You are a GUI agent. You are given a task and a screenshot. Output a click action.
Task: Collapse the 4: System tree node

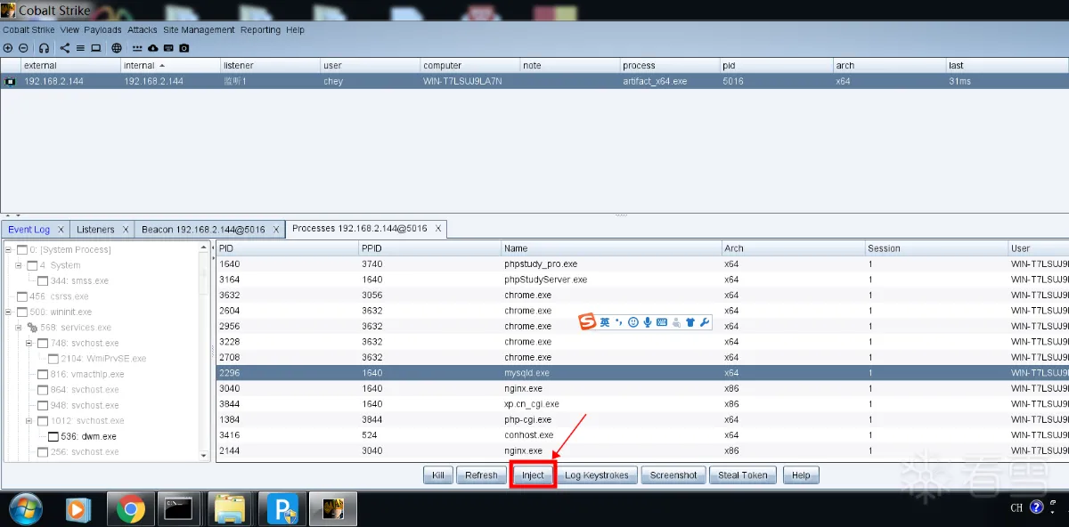click(x=19, y=265)
